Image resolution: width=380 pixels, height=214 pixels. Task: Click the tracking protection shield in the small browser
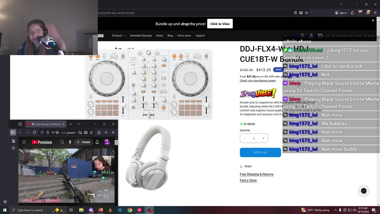click(x=42, y=133)
